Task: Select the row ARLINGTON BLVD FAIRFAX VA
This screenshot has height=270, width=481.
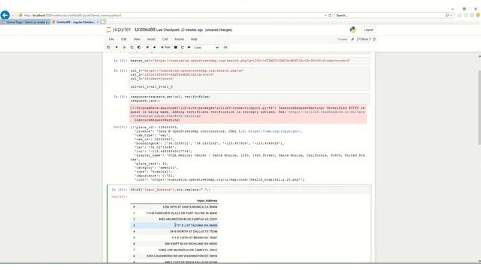Action: (x=174, y=219)
